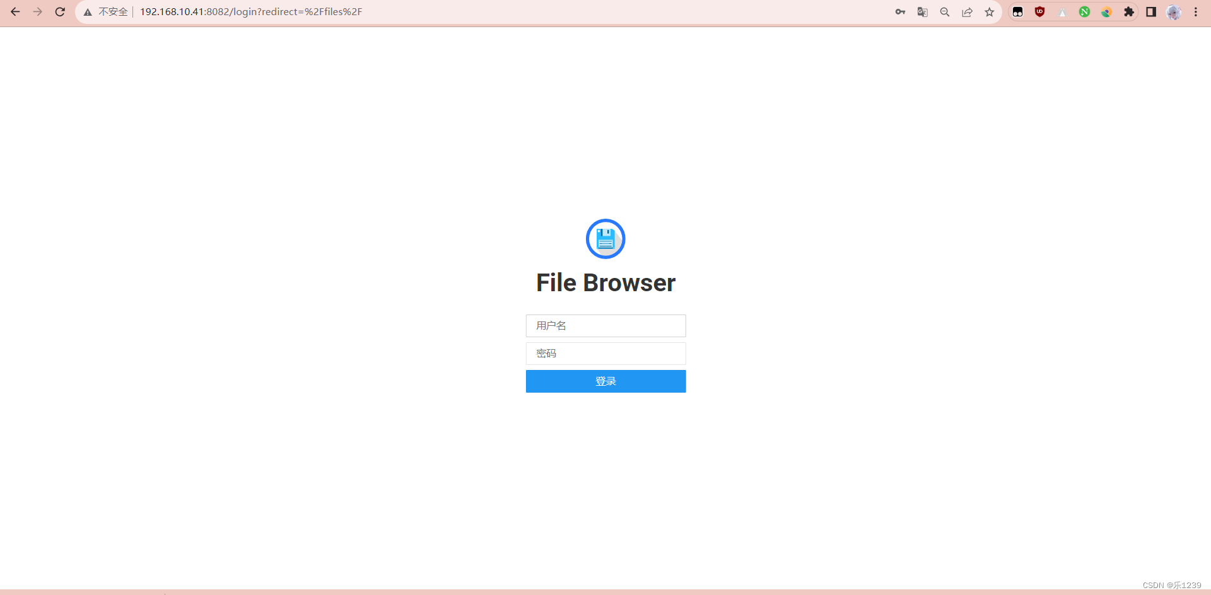Click the not-secure warning triangle icon
The image size is (1211, 595).
88,12
